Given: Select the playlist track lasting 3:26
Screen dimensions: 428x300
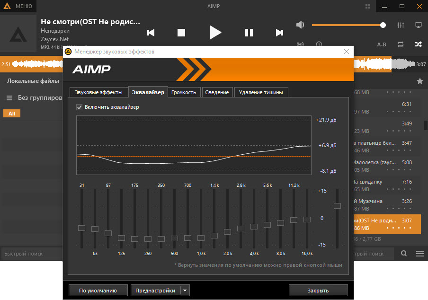Looking at the screenshot, I should 387,205.
